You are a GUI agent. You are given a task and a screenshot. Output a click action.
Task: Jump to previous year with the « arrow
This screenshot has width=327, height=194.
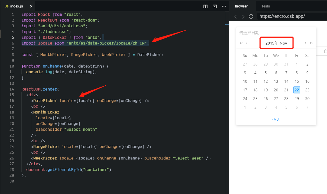[241, 43]
